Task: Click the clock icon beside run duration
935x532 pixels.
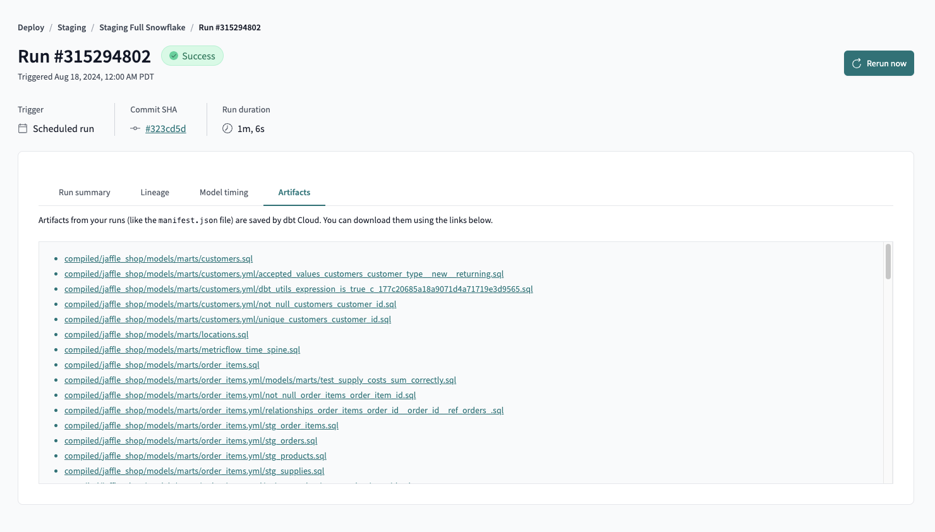Action: (227, 128)
